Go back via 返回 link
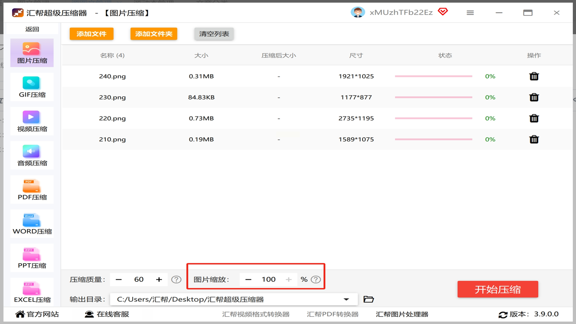Image resolution: width=576 pixels, height=324 pixels. [x=32, y=29]
